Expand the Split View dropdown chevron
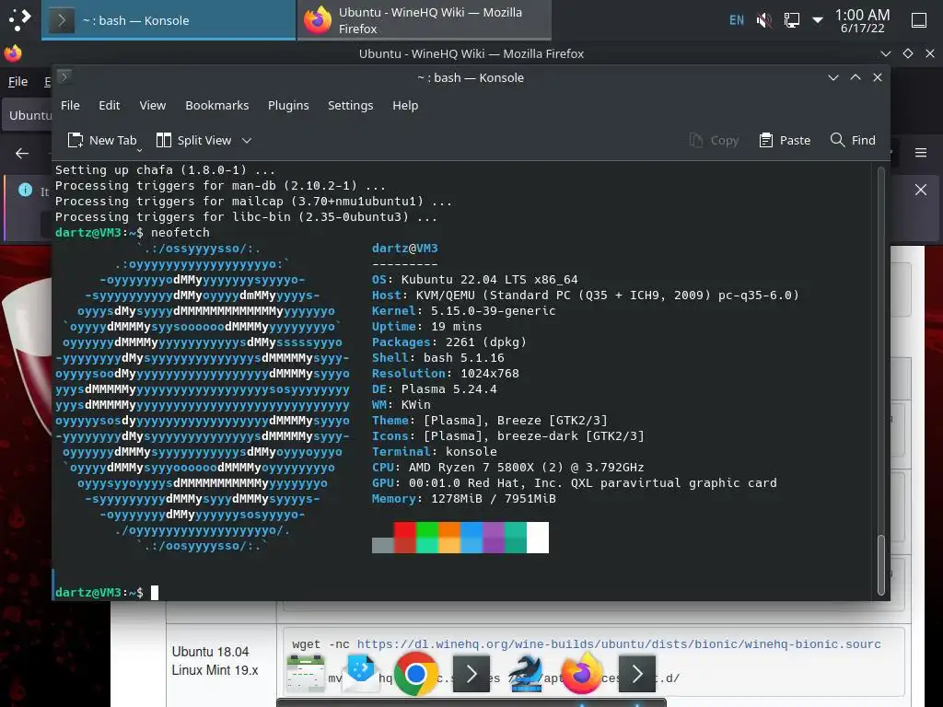 tap(247, 141)
